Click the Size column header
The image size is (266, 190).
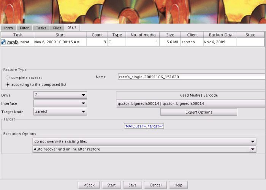click(x=170, y=35)
